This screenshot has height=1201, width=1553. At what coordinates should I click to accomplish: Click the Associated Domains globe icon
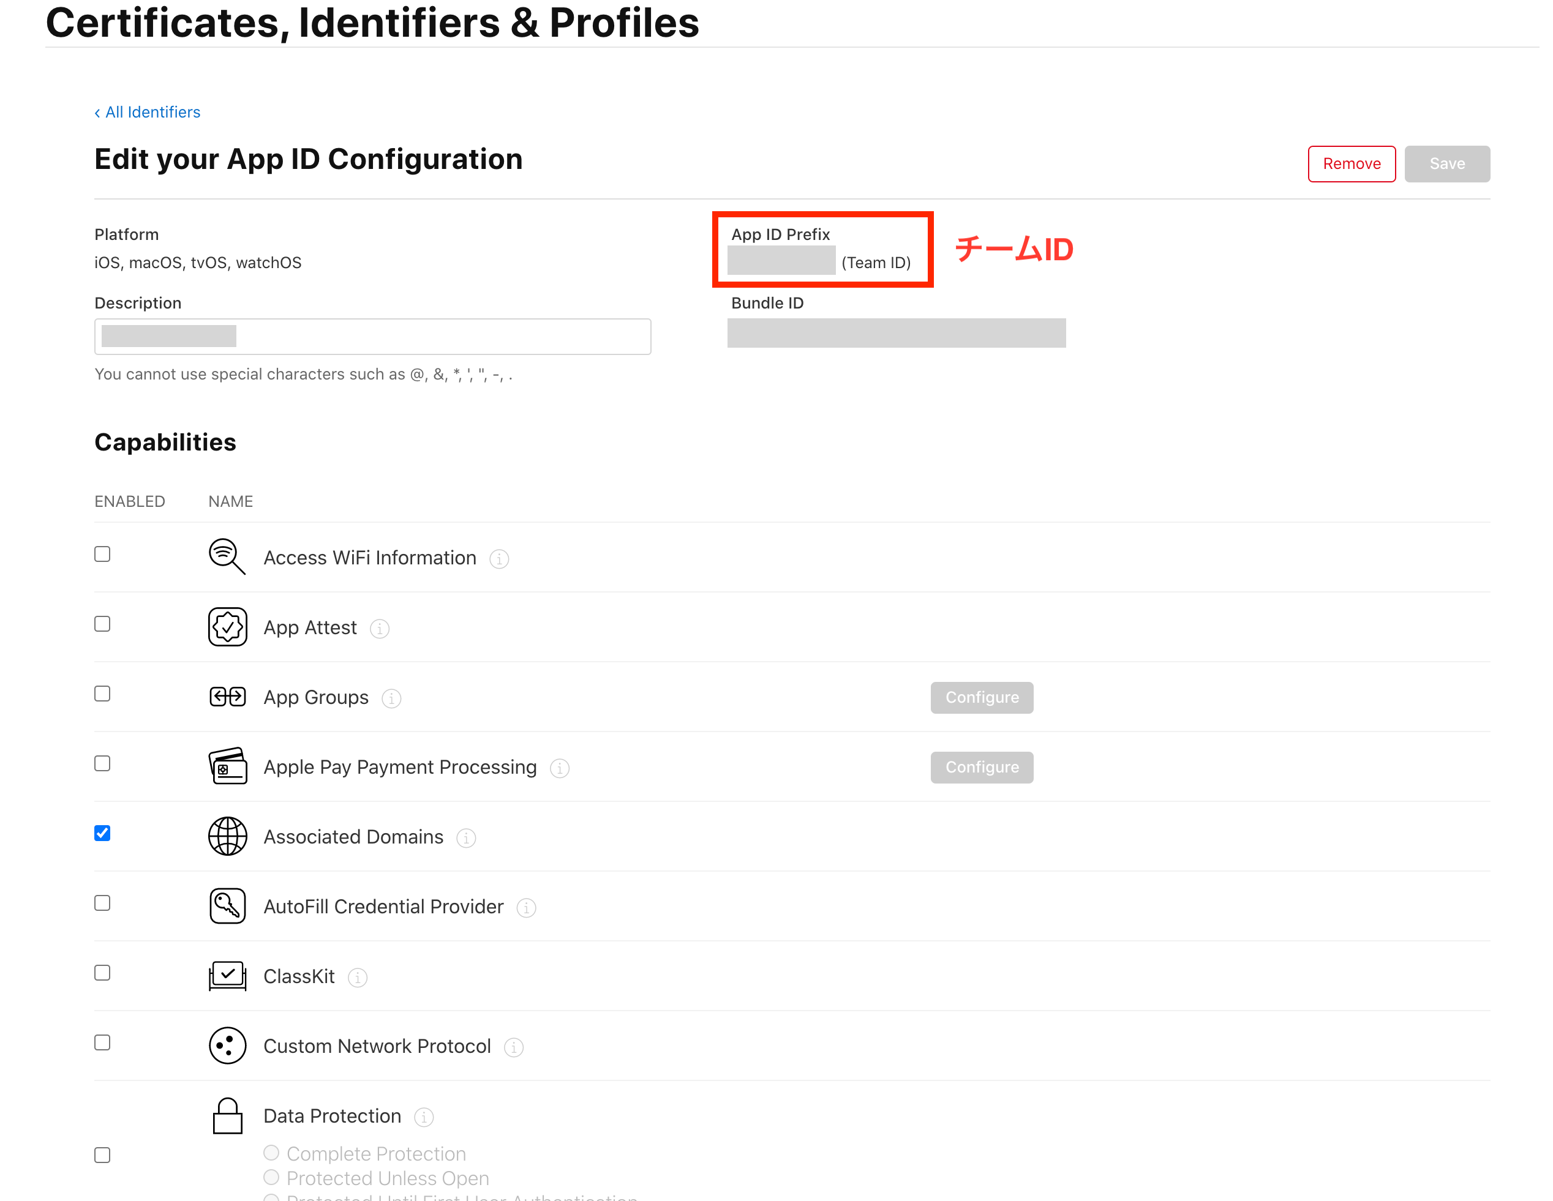point(228,836)
